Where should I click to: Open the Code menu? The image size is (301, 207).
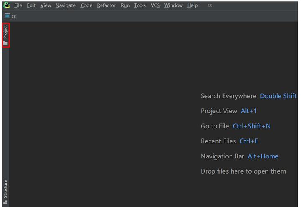(86, 5)
